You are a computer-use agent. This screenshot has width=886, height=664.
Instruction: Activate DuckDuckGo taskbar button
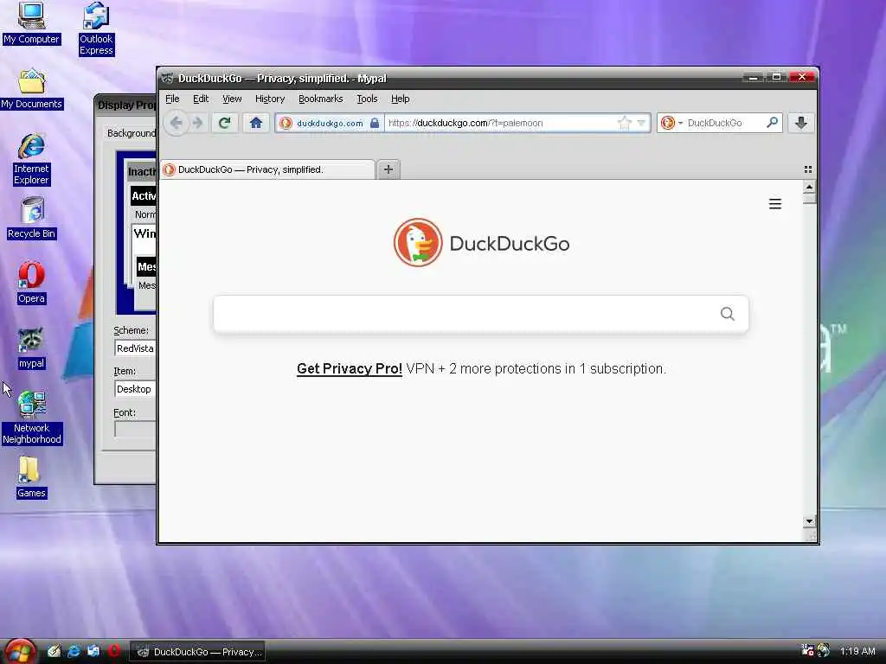coord(197,652)
